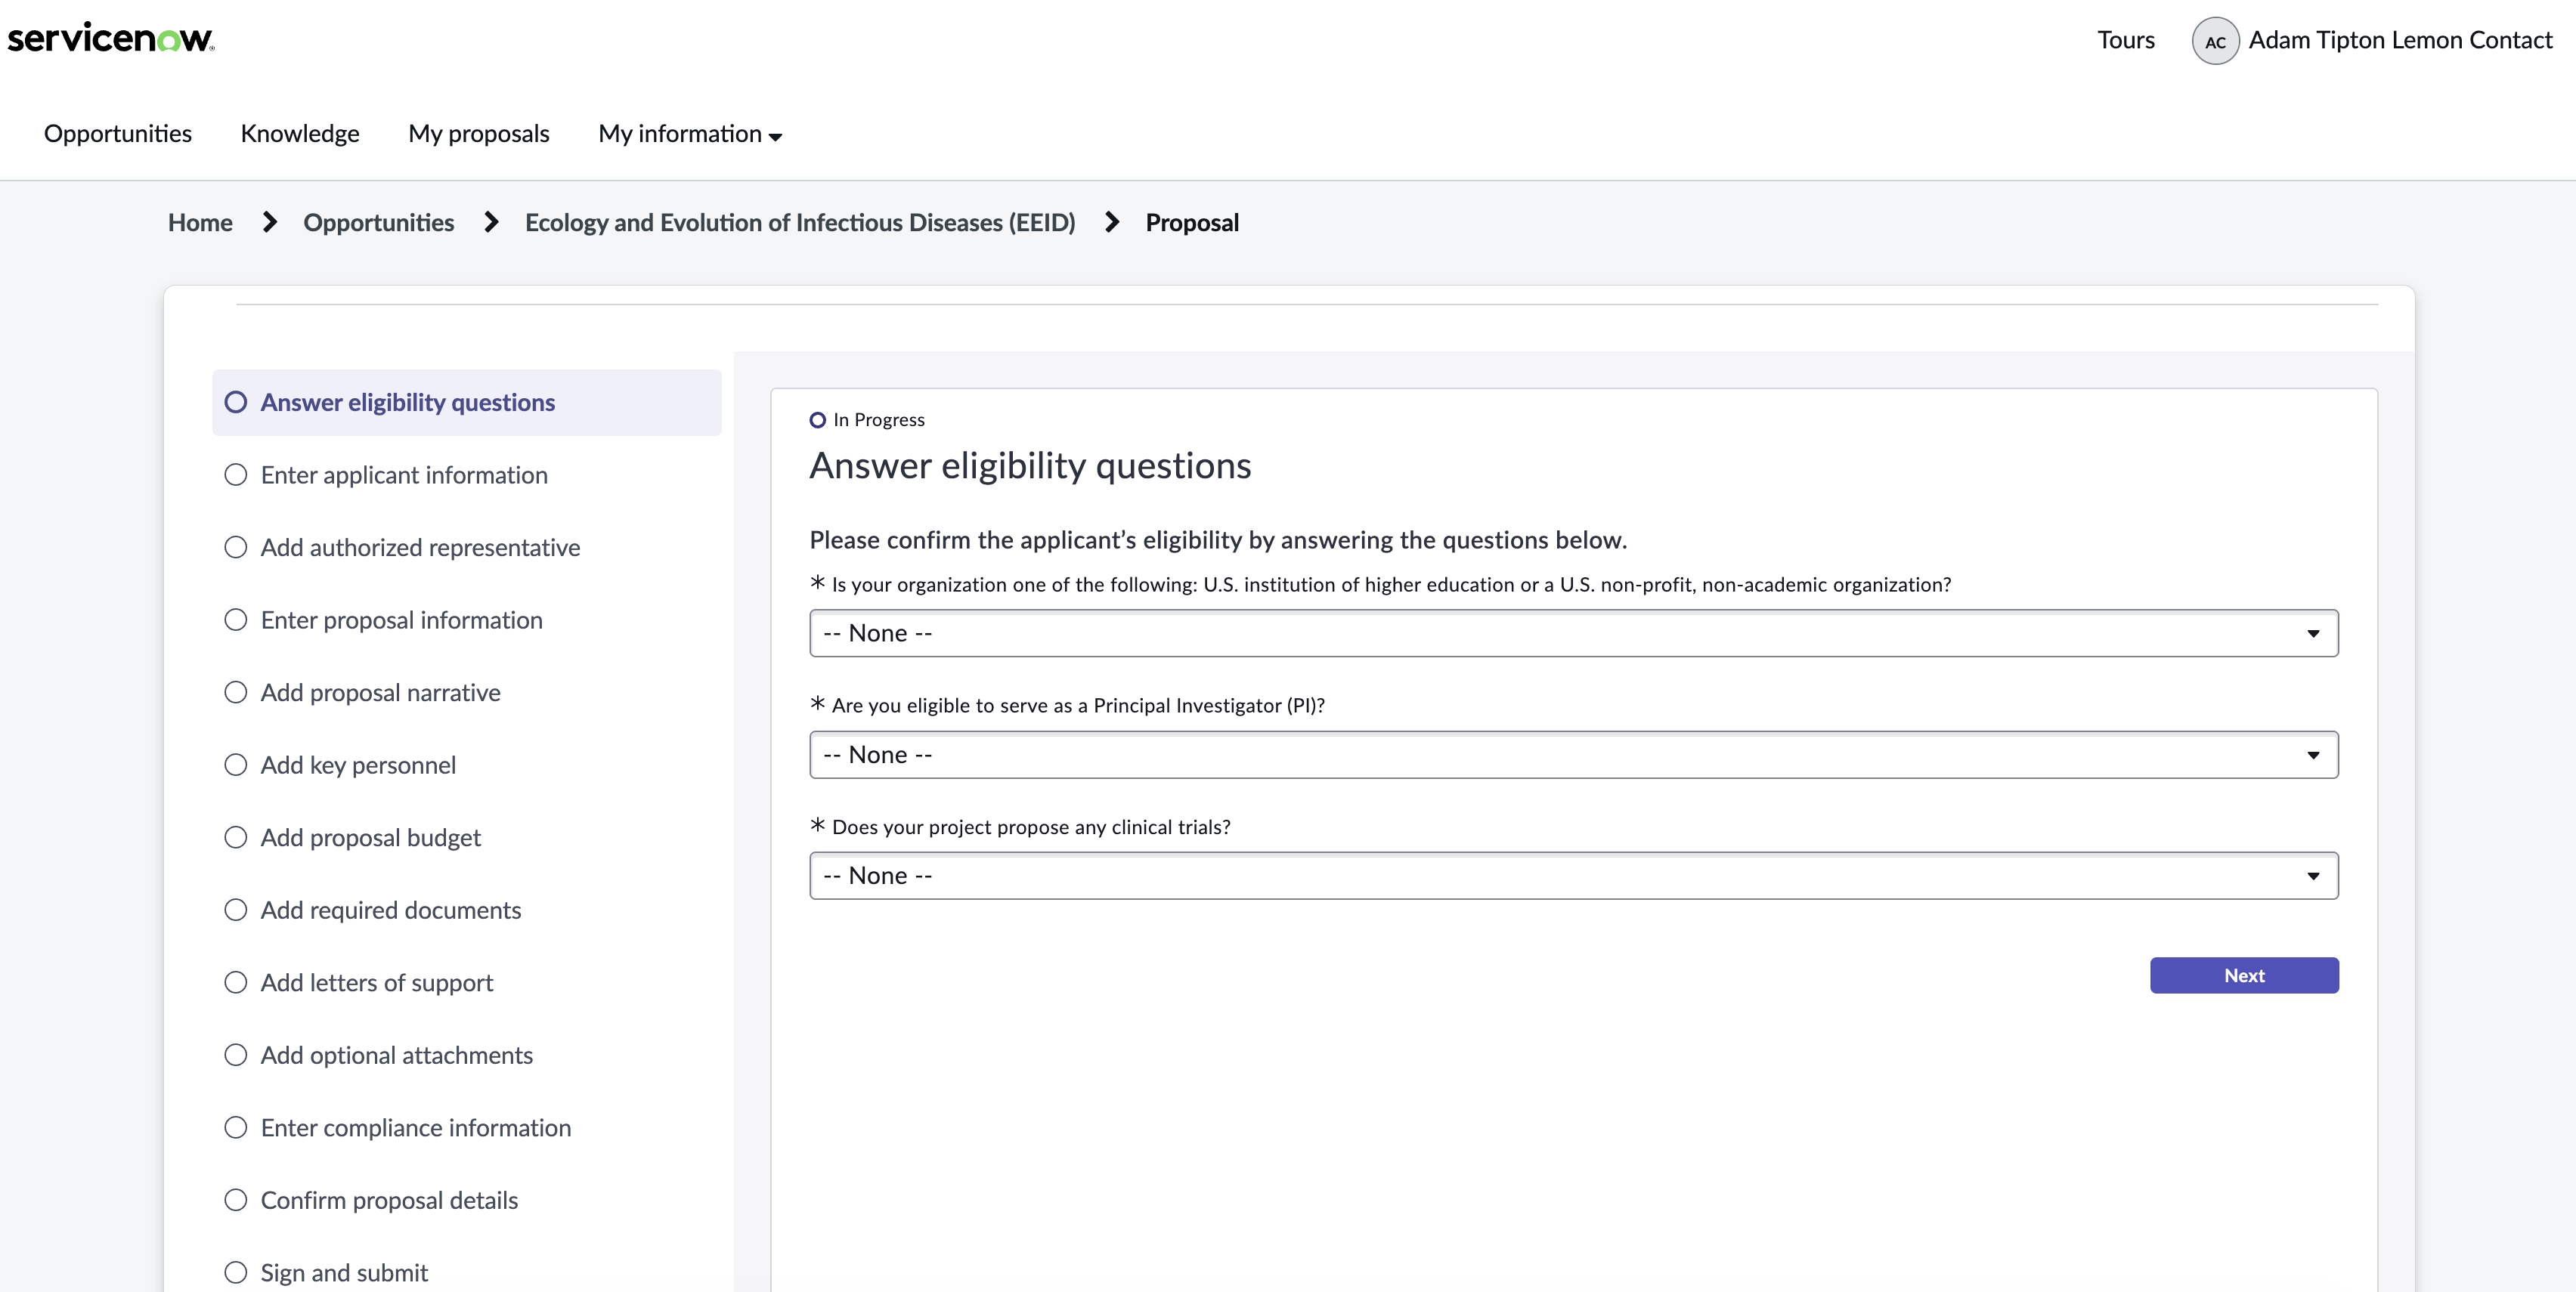
Task: Click the chevron before Proposal breadcrumb
Action: coord(1111,222)
